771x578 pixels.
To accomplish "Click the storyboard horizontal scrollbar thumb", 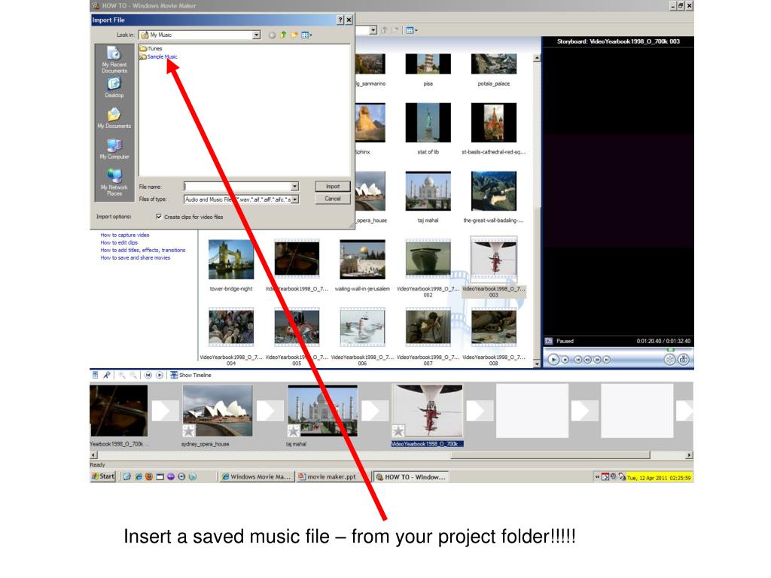I will 550,455.
